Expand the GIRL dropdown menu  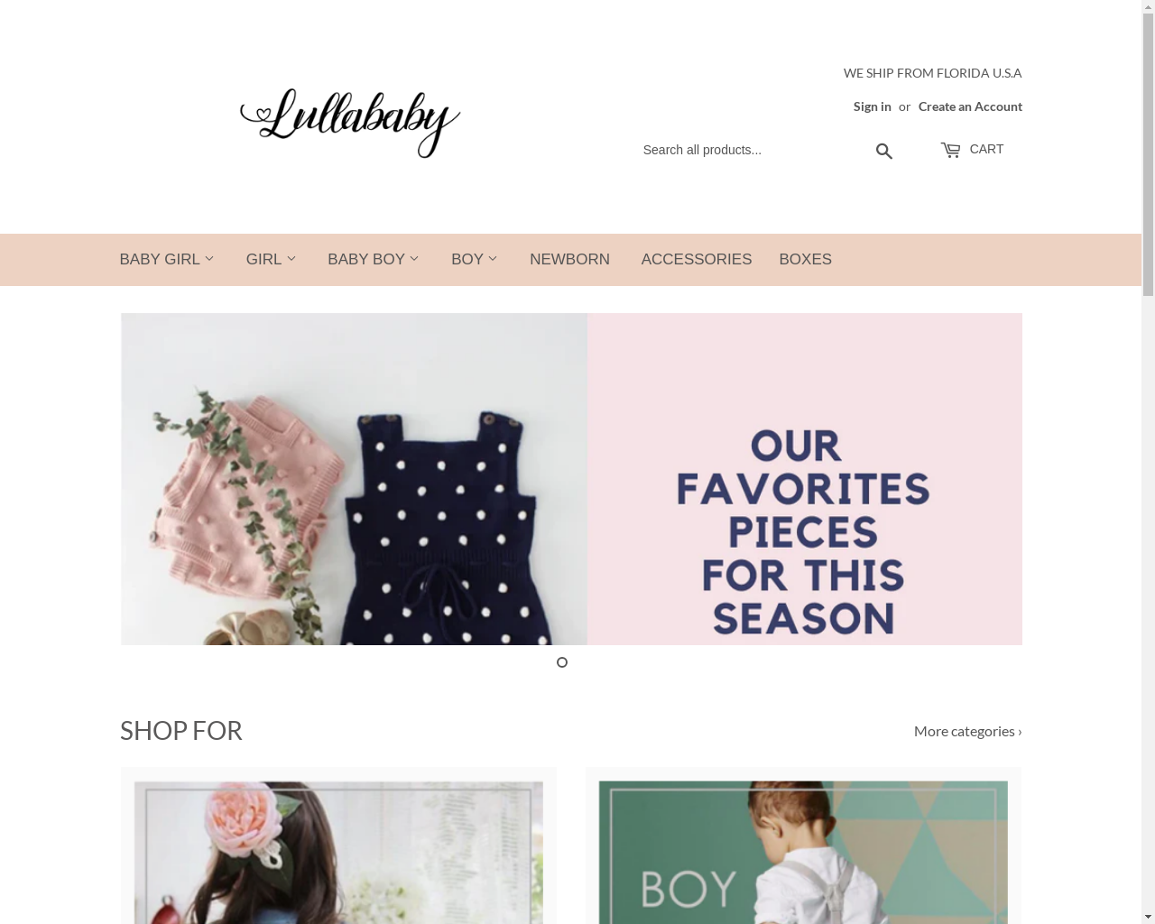[271, 260]
